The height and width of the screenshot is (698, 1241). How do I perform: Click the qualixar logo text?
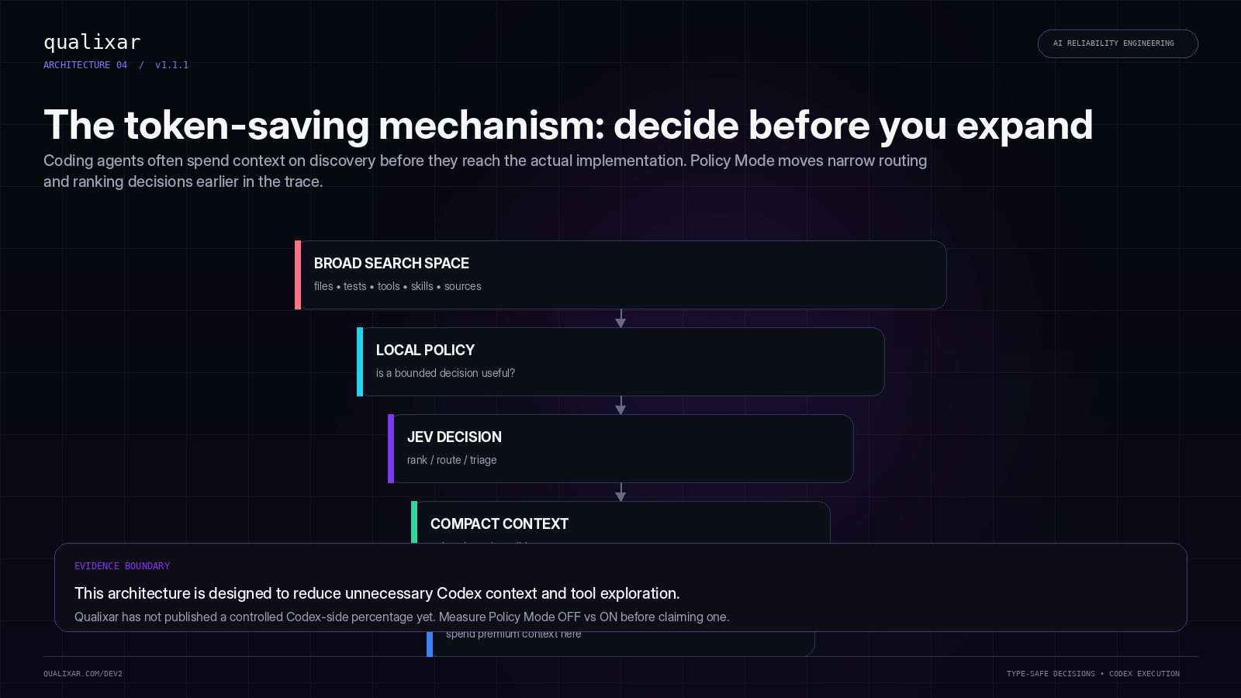click(92, 42)
